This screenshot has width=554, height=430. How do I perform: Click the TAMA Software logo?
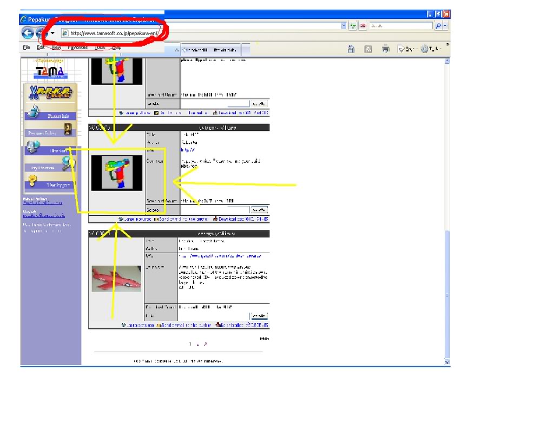pos(51,72)
